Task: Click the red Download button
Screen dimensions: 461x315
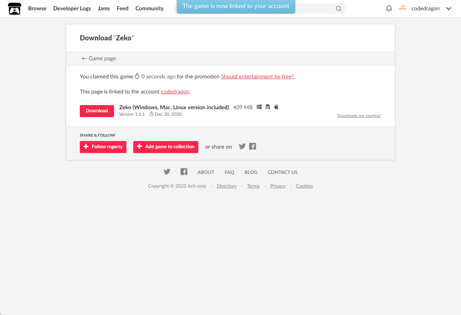Action: pos(97,111)
